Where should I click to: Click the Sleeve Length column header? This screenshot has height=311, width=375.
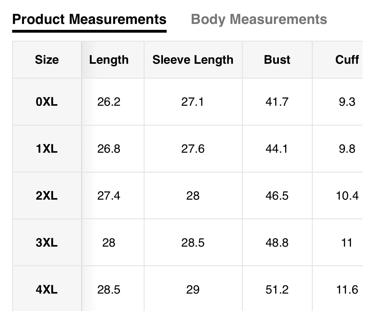click(193, 60)
